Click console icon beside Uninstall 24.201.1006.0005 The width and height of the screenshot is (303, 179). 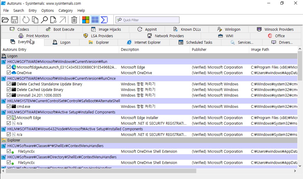coord(14,95)
